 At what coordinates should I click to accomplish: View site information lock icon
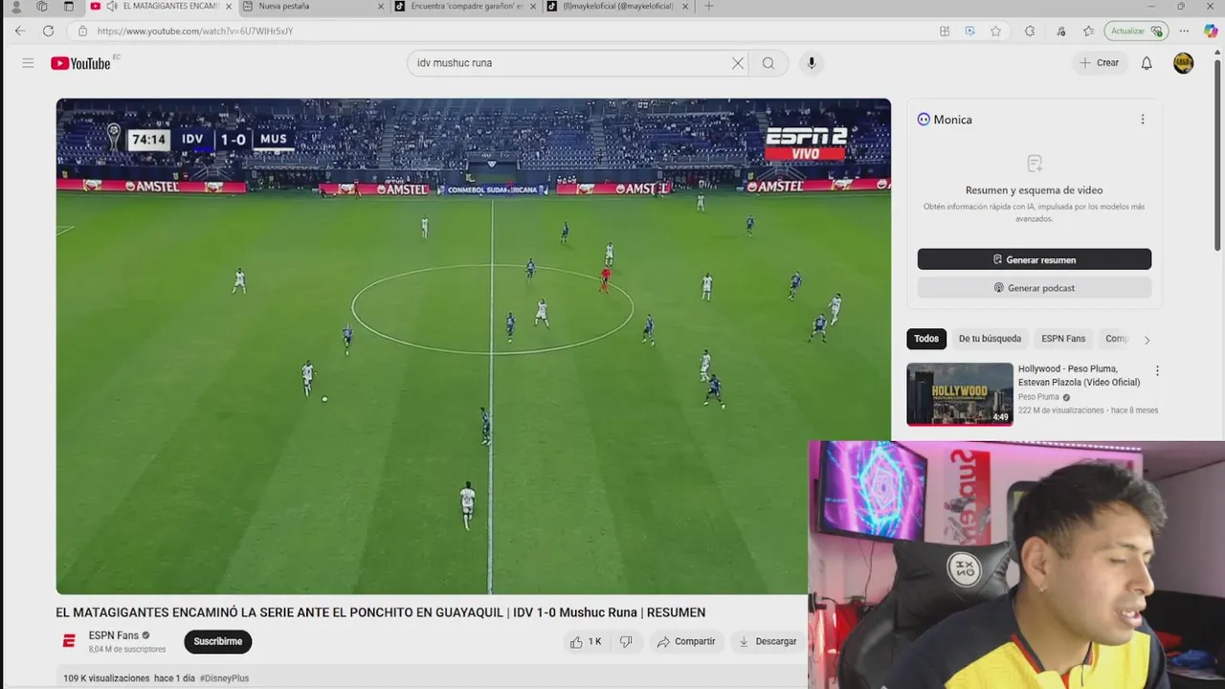(82, 31)
